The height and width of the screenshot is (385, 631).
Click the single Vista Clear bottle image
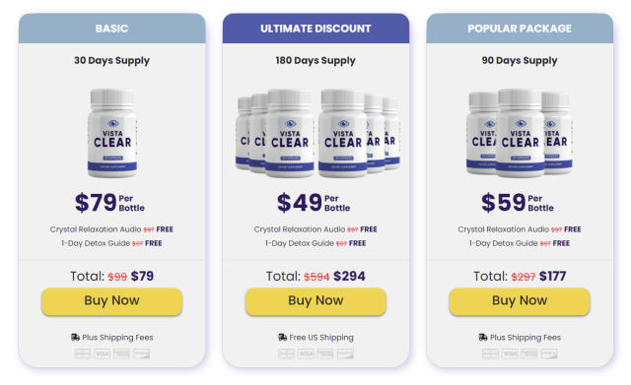[x=112, y=133]
